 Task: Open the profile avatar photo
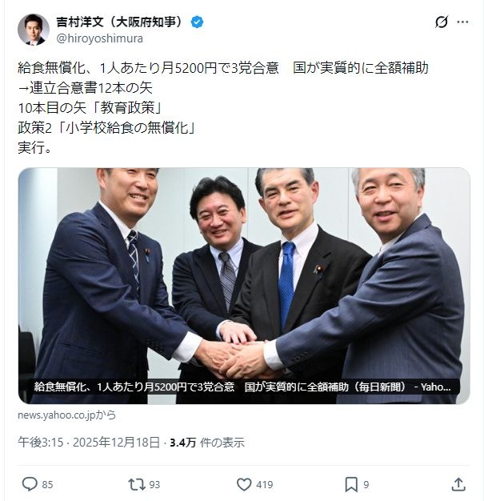click(34, 30)
